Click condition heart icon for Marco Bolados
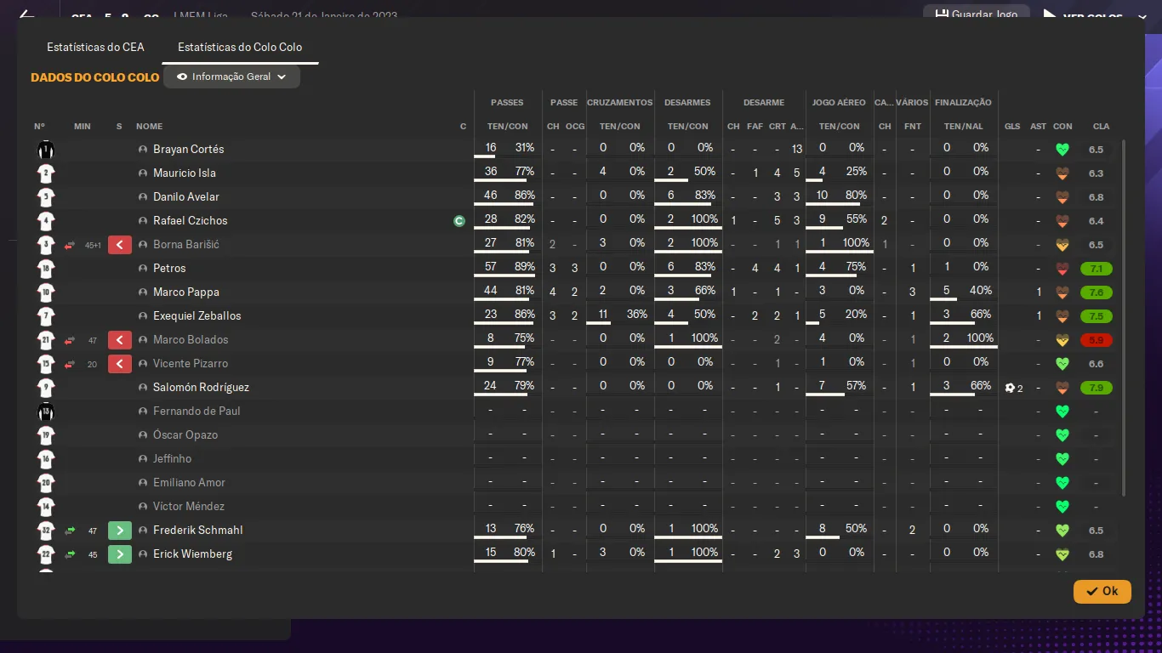1162x653 pixels. 1062,340
